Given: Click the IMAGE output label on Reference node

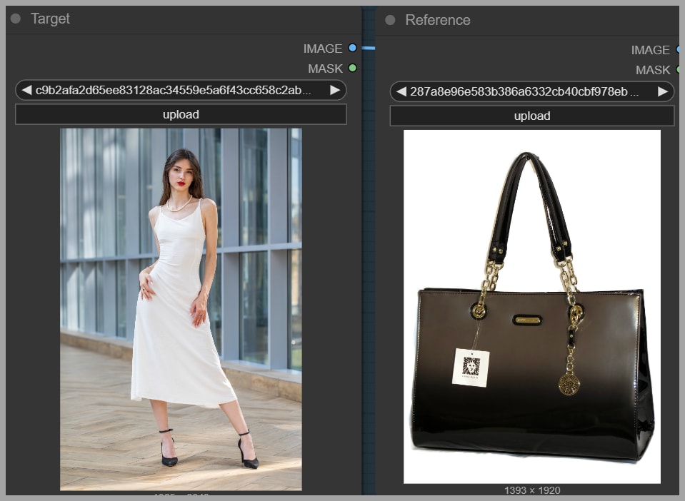Looking at the screenshot, I should click(650, 50).
